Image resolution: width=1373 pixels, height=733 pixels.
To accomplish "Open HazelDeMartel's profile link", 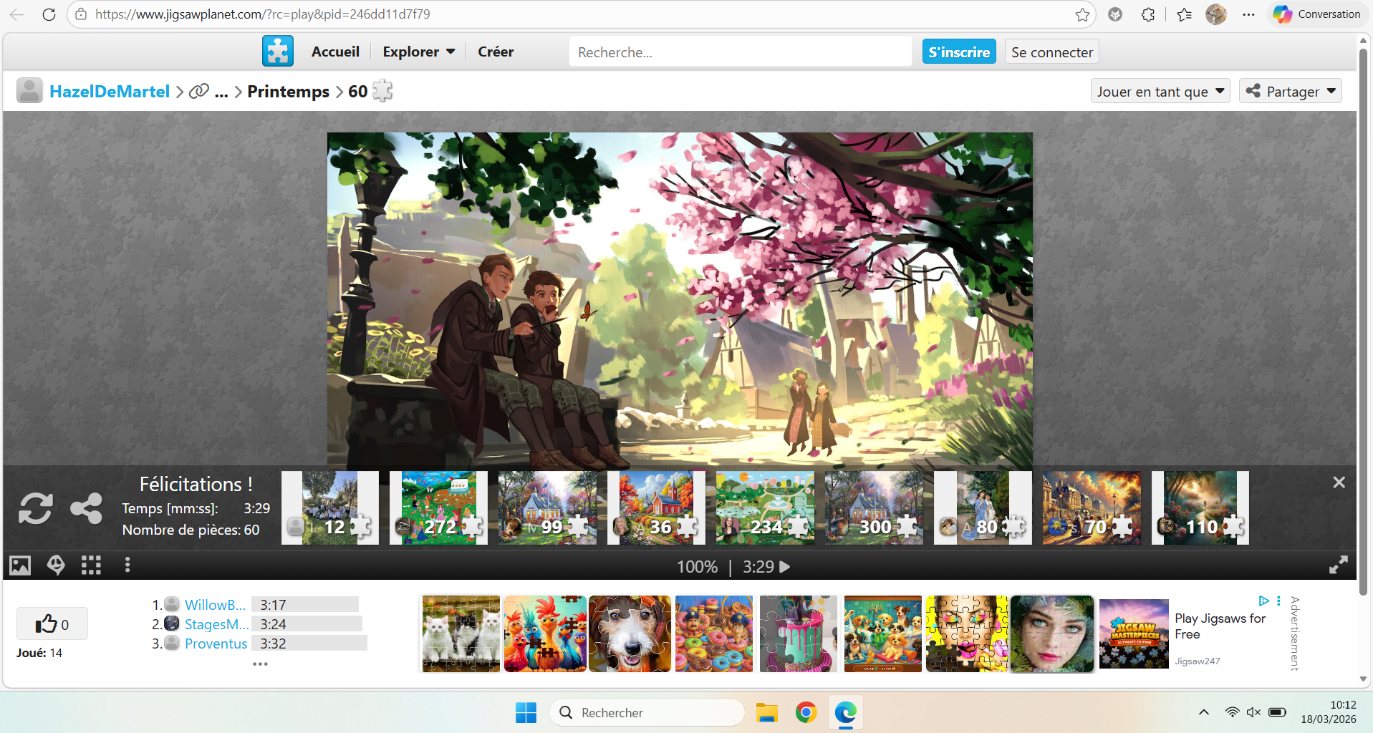I will 110,91.
